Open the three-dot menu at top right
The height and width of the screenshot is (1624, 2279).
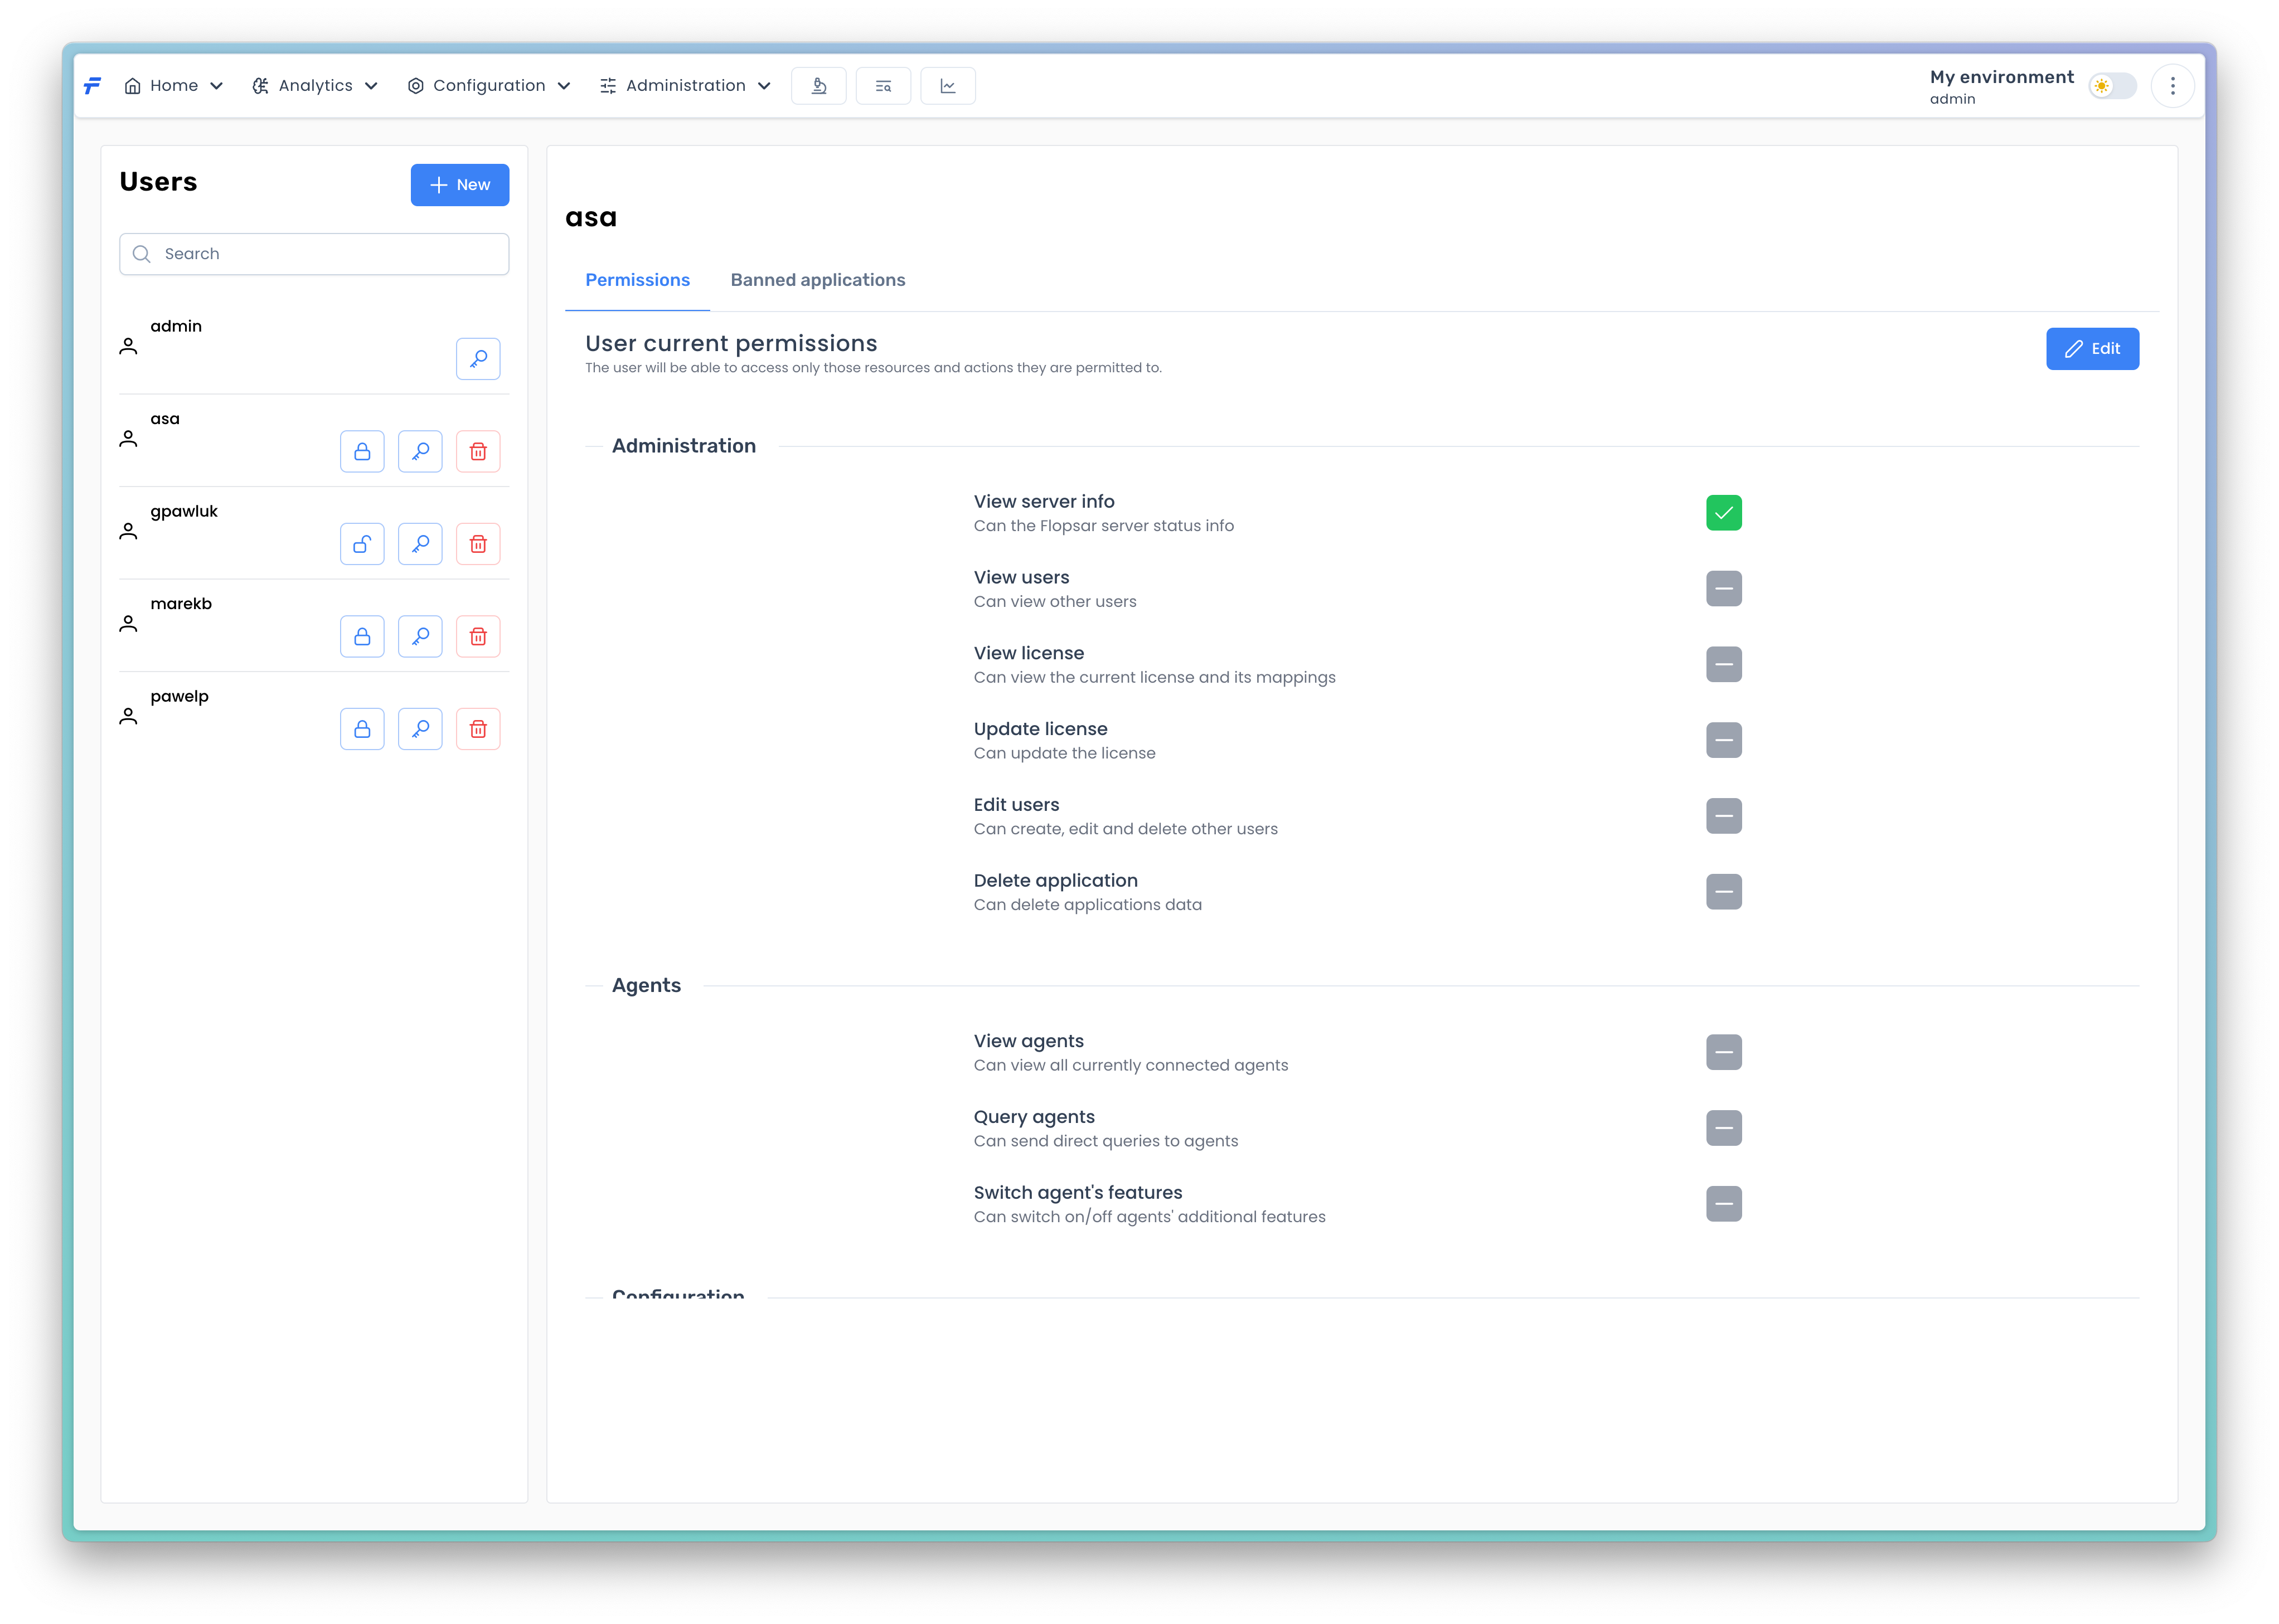2172,86
